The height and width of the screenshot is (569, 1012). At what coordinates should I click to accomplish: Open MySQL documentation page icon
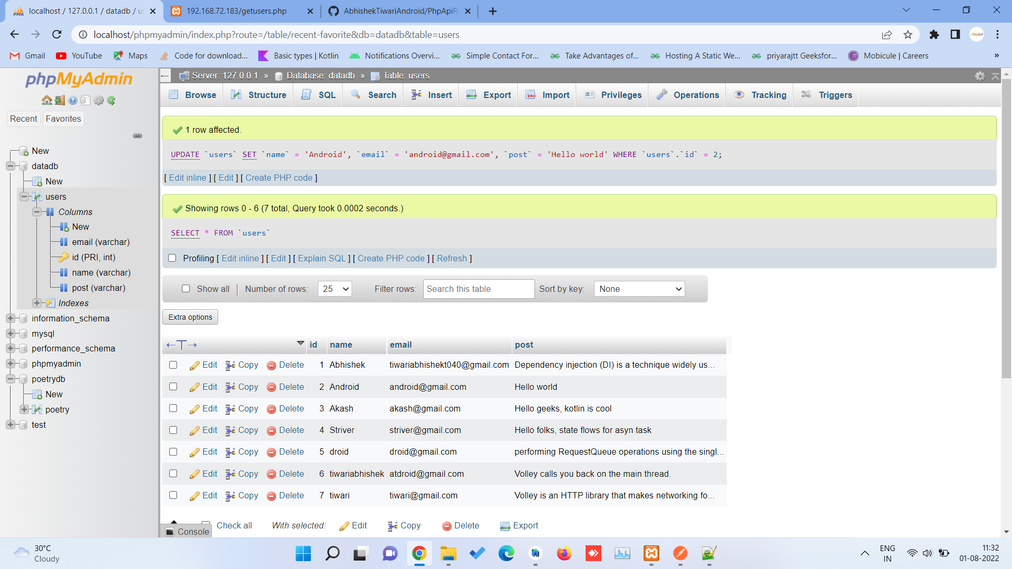tap(85, 100)
